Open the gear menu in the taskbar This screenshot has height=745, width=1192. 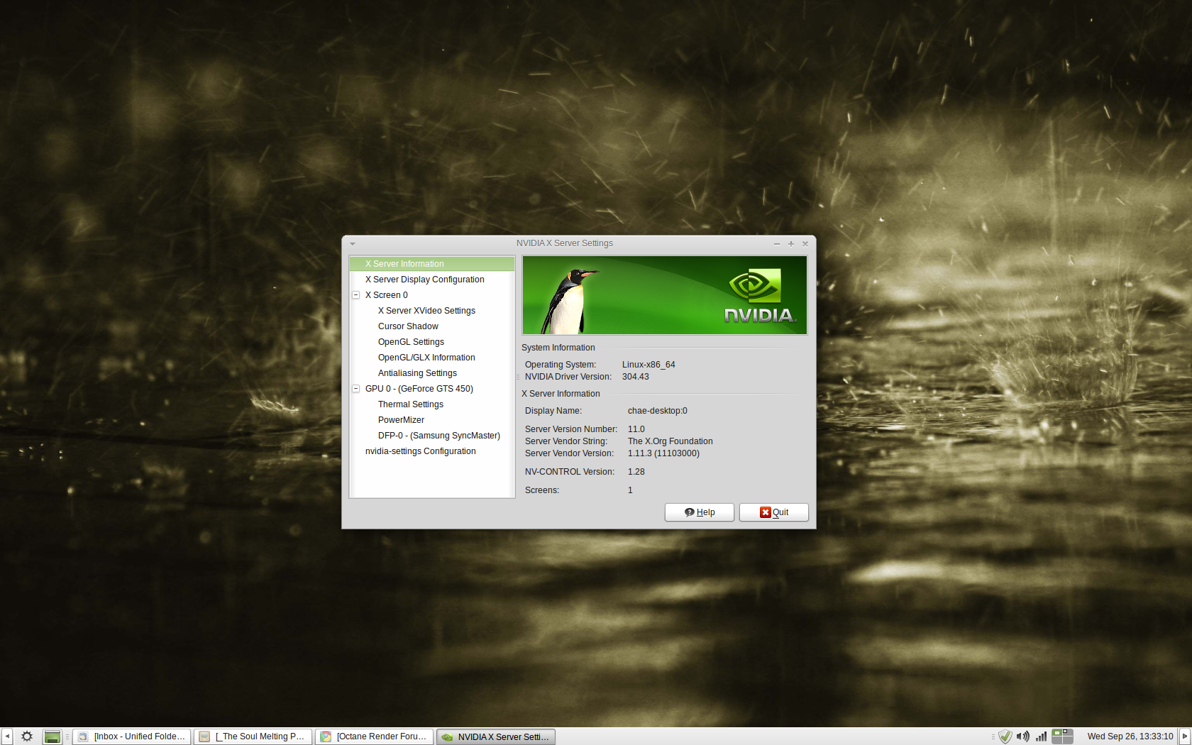click(27, 736)
